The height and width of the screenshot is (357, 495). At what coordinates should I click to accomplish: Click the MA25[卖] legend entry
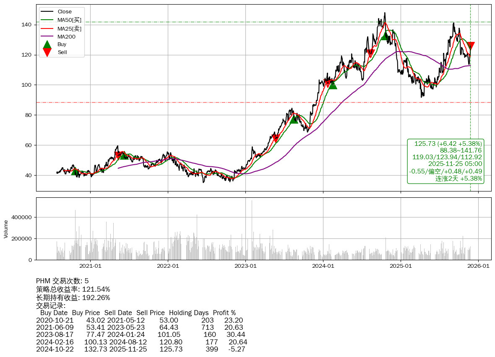coord(69,28)
